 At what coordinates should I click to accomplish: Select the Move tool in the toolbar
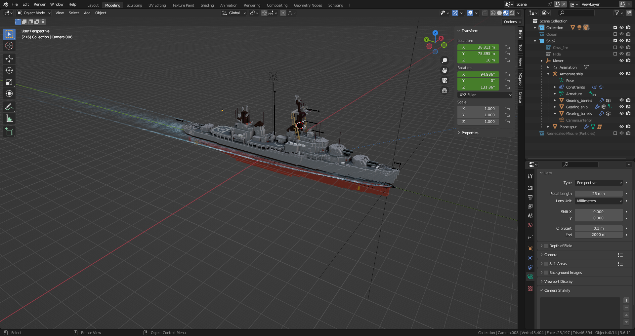9,59
